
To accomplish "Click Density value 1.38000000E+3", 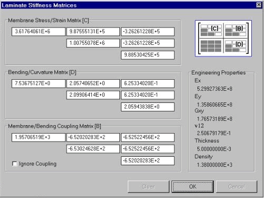I will [x=214, y=165].
